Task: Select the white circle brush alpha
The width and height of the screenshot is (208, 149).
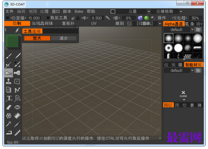Action: pos(178,48)
